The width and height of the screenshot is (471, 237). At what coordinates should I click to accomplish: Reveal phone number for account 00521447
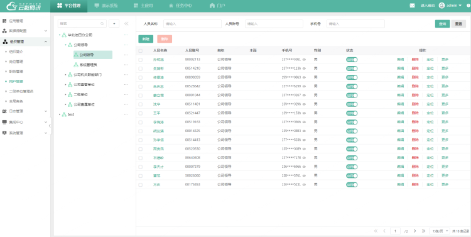pyautogui.click(x=304, y=113)
